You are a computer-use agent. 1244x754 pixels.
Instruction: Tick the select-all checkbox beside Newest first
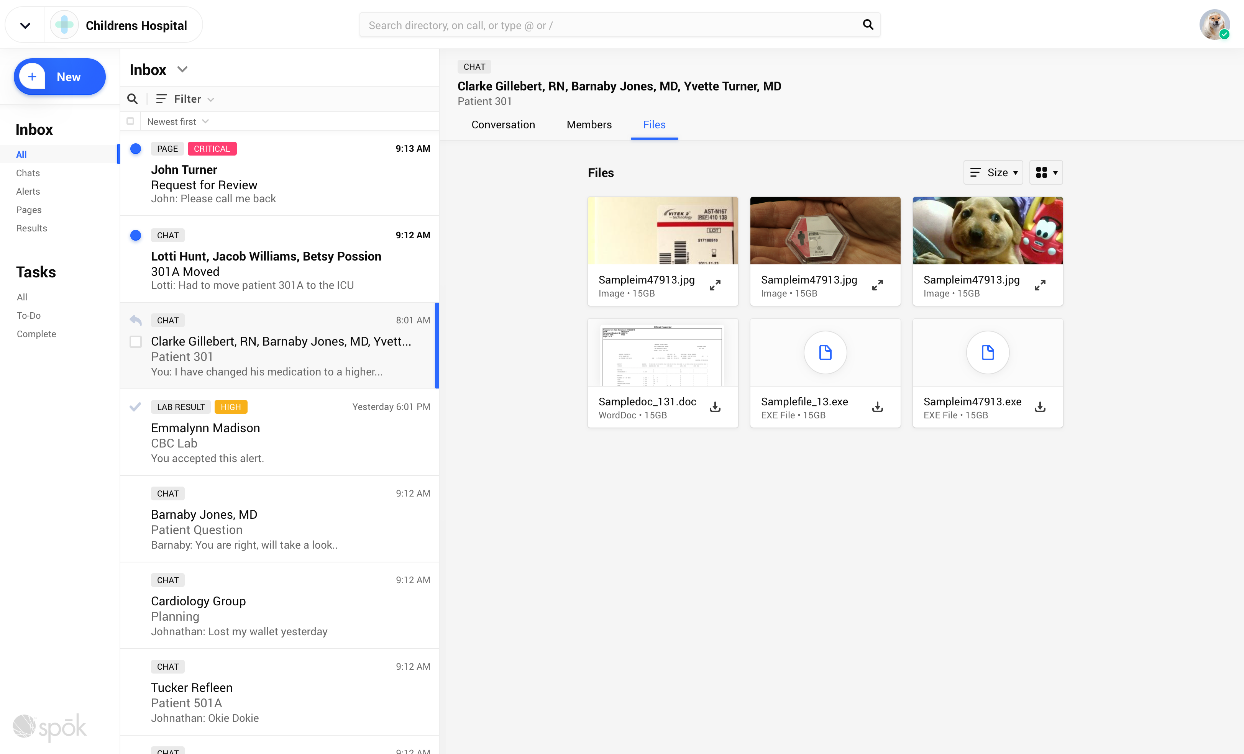(x=130, y=121)
